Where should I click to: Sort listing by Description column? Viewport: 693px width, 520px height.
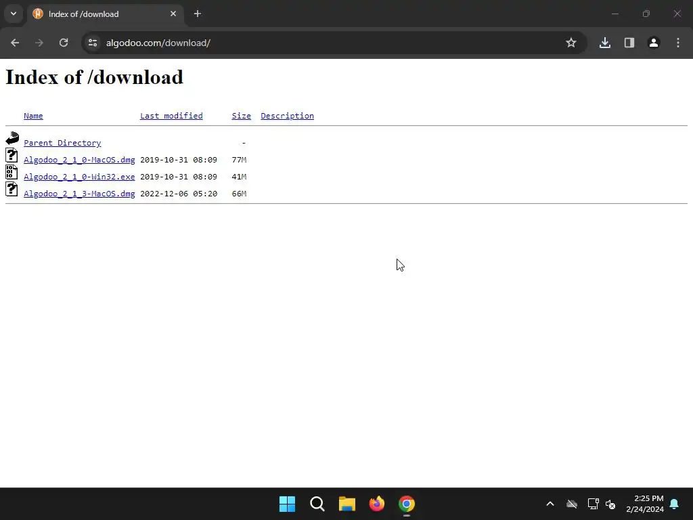[x=287, y=116]
